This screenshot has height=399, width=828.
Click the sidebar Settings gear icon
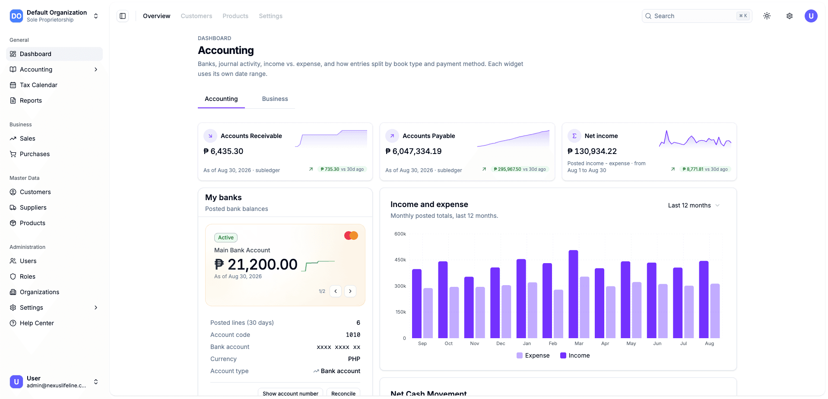13,308
